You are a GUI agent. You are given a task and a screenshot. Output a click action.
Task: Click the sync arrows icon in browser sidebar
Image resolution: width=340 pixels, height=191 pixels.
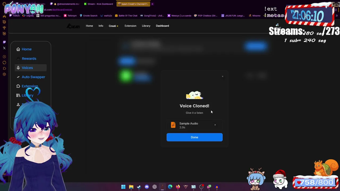pyautogui.click(x=4, y=62)
